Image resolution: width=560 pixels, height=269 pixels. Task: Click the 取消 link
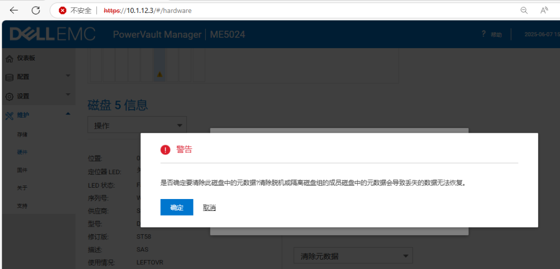tap(209, 208)
